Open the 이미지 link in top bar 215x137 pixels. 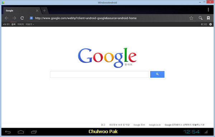[20, 24]
